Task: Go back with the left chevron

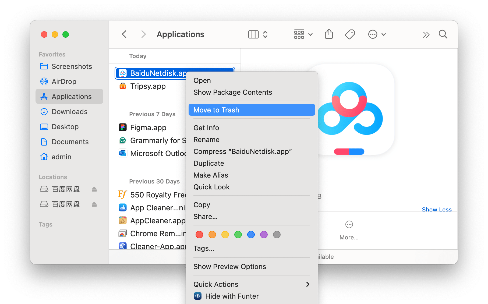Action: pos(124,34)
